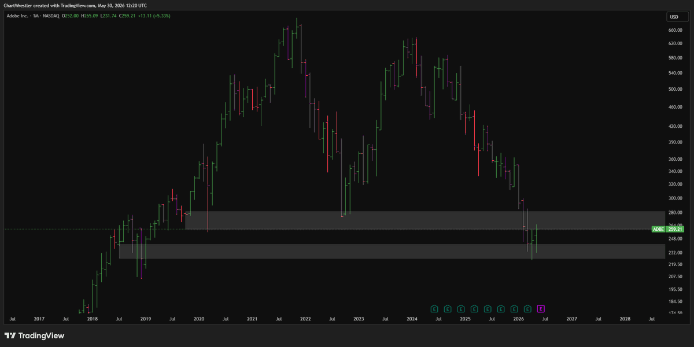Click the 2018 time axis label
Viewport: 694px width, 347px height.
[x=92, y=319]
